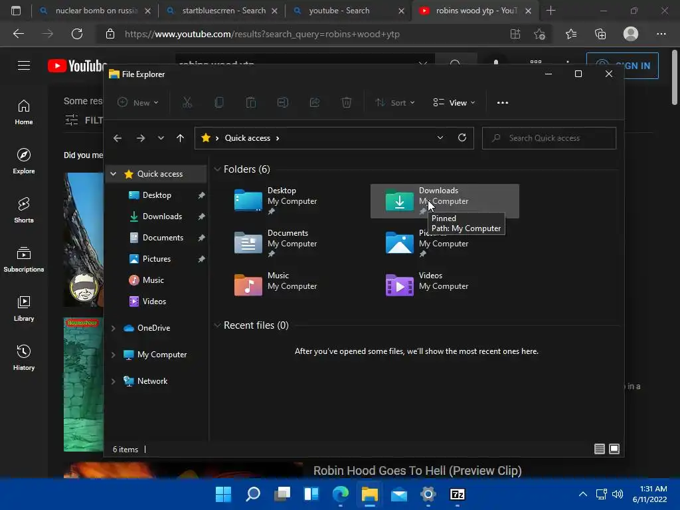Image resolution: width=680 pixels, height=510 pixels.
Task: Open the Pictures folder tile
Action: coord(444,244)
